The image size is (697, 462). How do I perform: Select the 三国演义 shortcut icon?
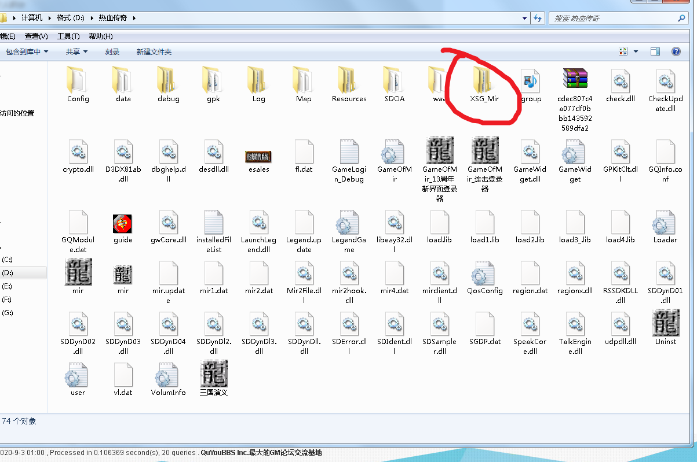tap(213, 374)
